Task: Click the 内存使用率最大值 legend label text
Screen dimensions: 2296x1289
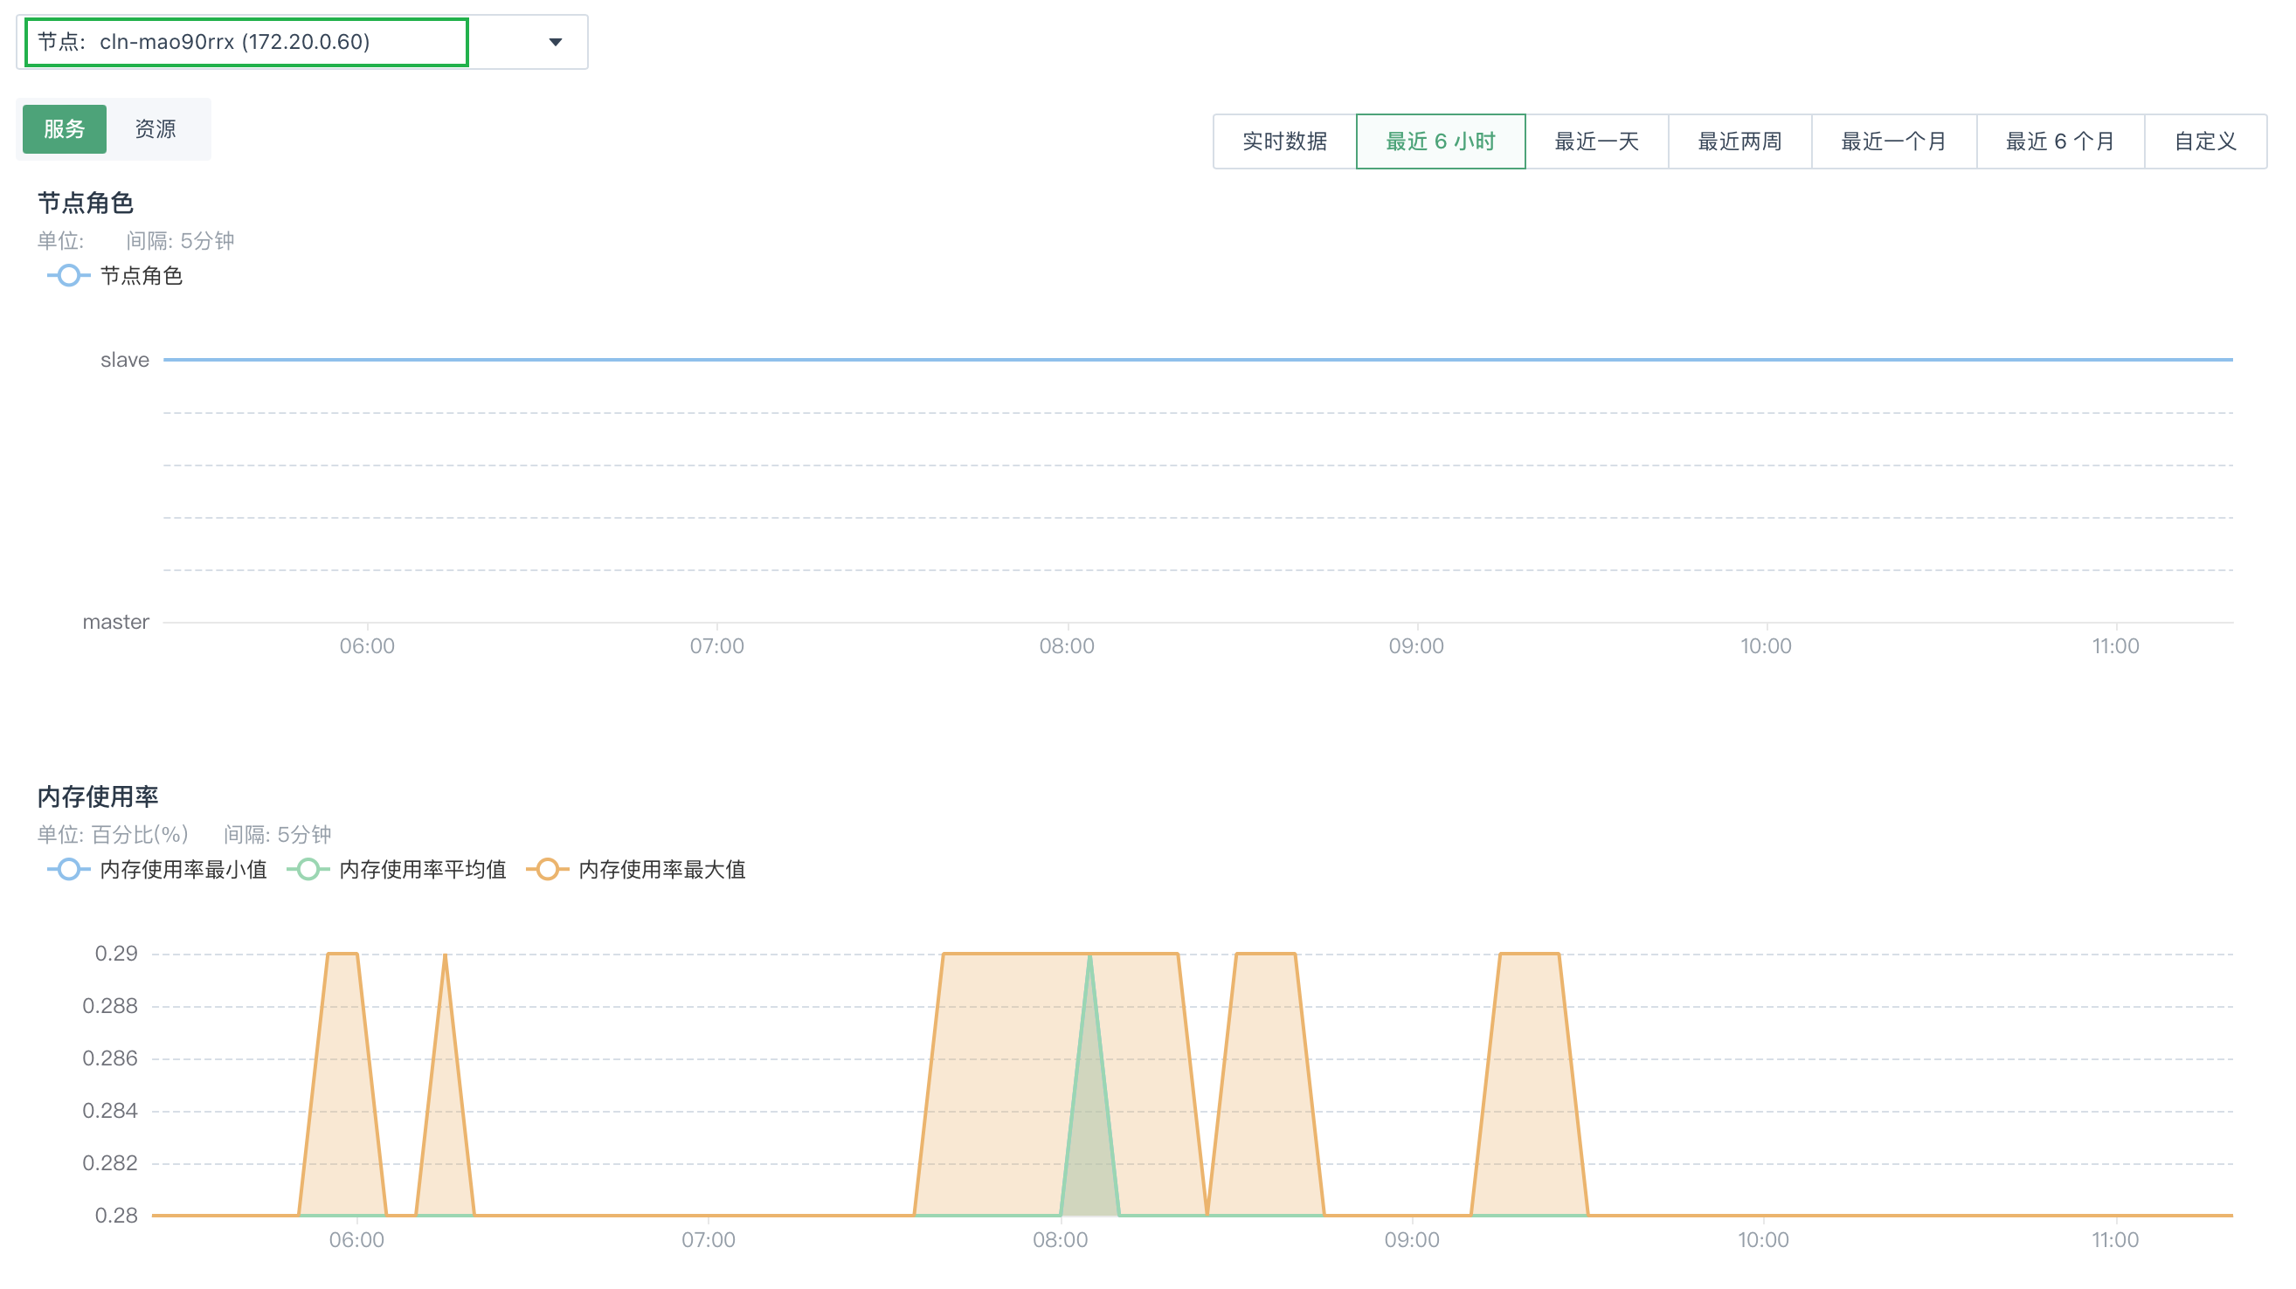Action: point(661,870)
